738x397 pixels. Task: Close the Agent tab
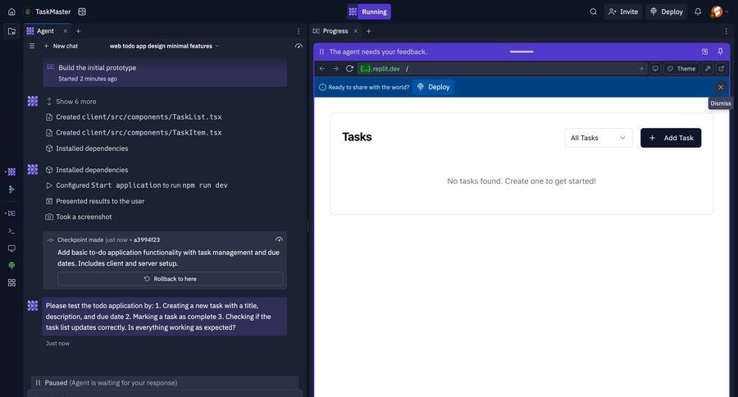tap(66, 31)
